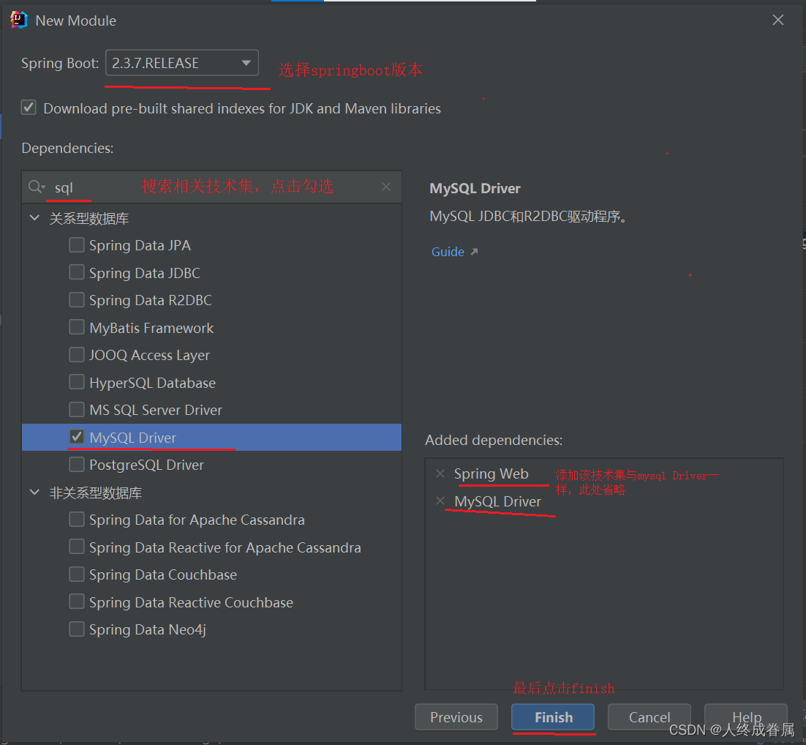Collapse the 非关系型数据库 group
This screenshot has height=745, width=806.
coord(34,493)
